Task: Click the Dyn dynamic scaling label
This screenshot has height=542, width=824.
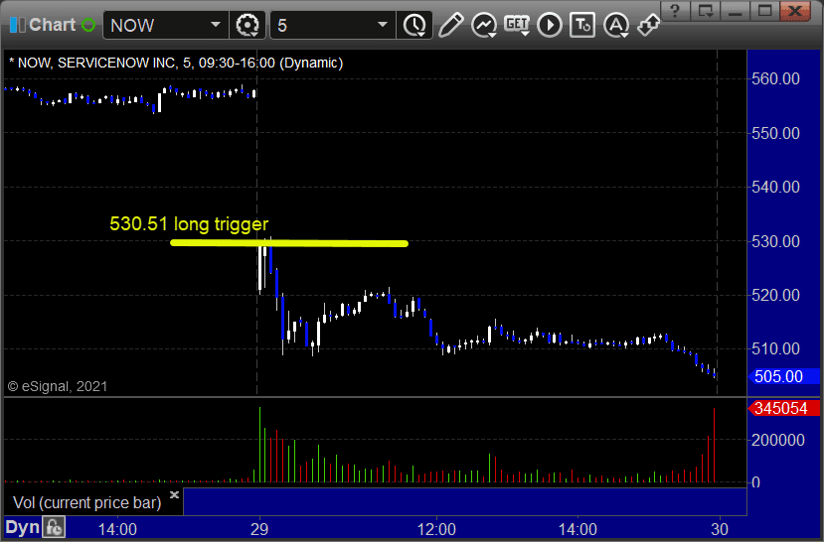Action: coord(22,527)
